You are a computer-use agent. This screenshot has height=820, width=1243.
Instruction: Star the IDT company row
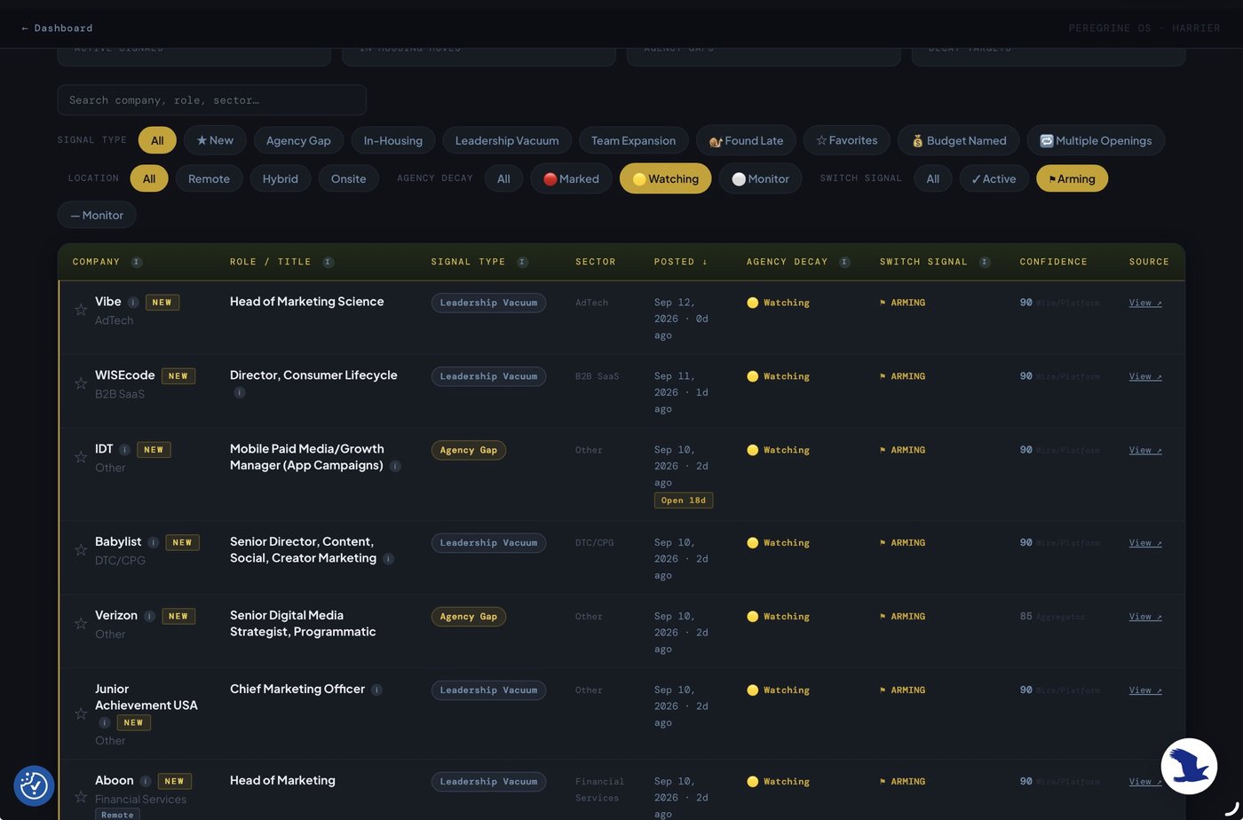[x=81, y=457]
